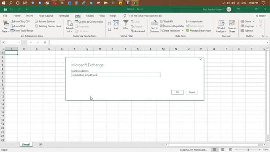Switch to the Review tab
This screenshot has width=270, height=152.
tap(90, 16)
